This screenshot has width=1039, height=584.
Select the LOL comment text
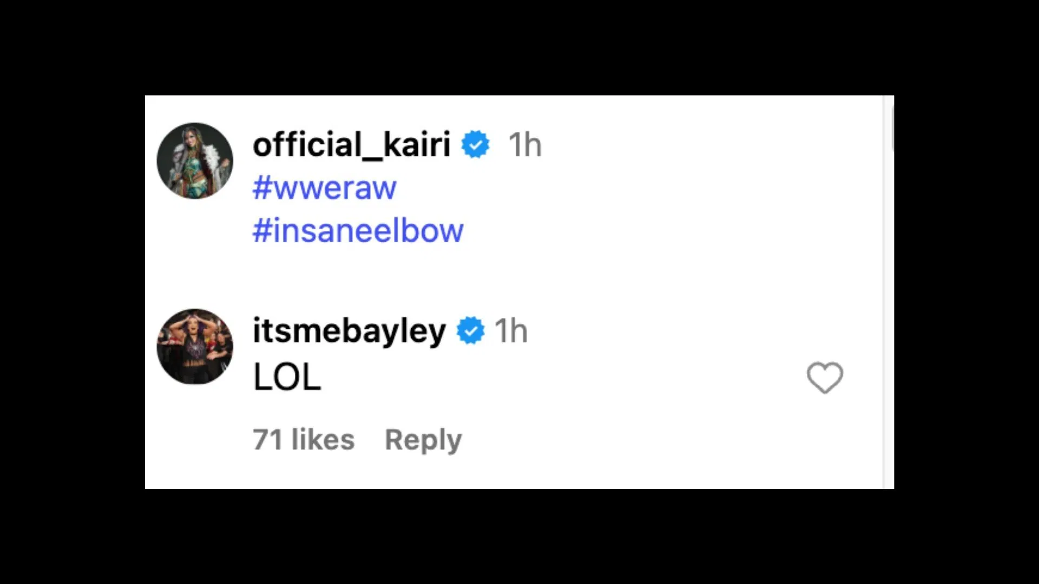287,377
